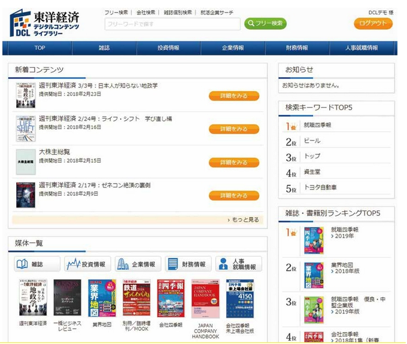Click the 1位 crown icon in magazine ranking

291,232
